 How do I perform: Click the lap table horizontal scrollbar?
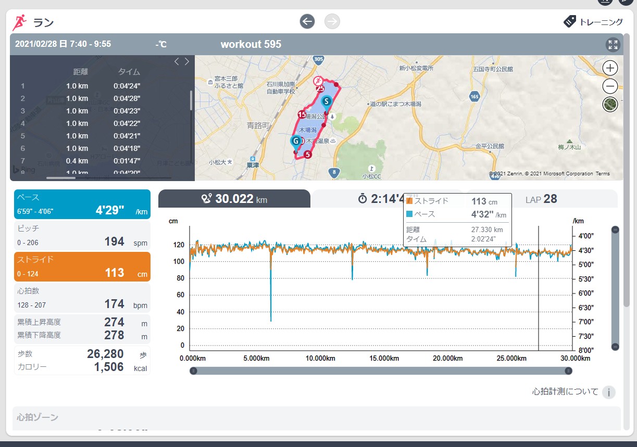pyautogui.click(x=61, y=178)
